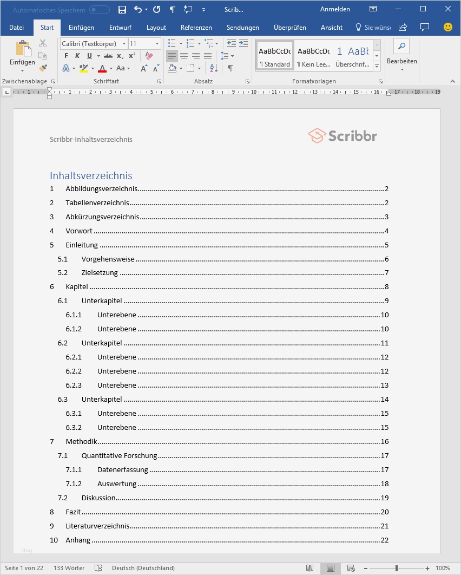
Task: Toggle print layout view in status bar
Action: click(x=330, y=568)
